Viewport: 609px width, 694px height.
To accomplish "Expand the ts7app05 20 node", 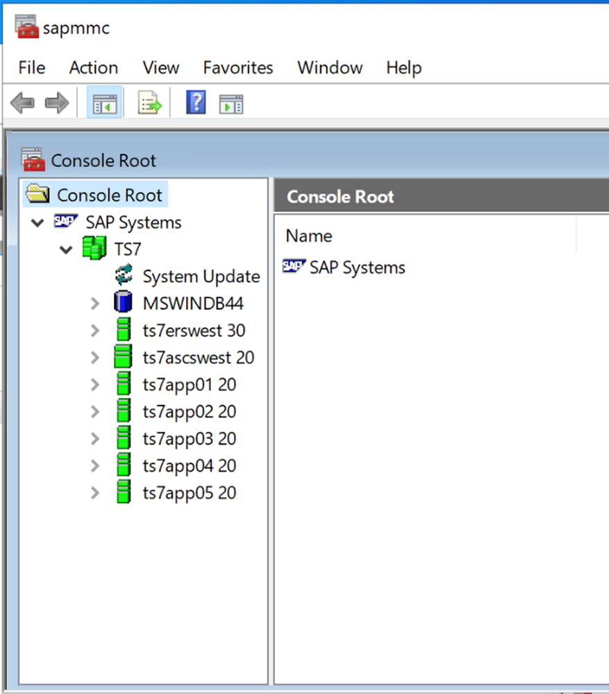I will point(95,493).
